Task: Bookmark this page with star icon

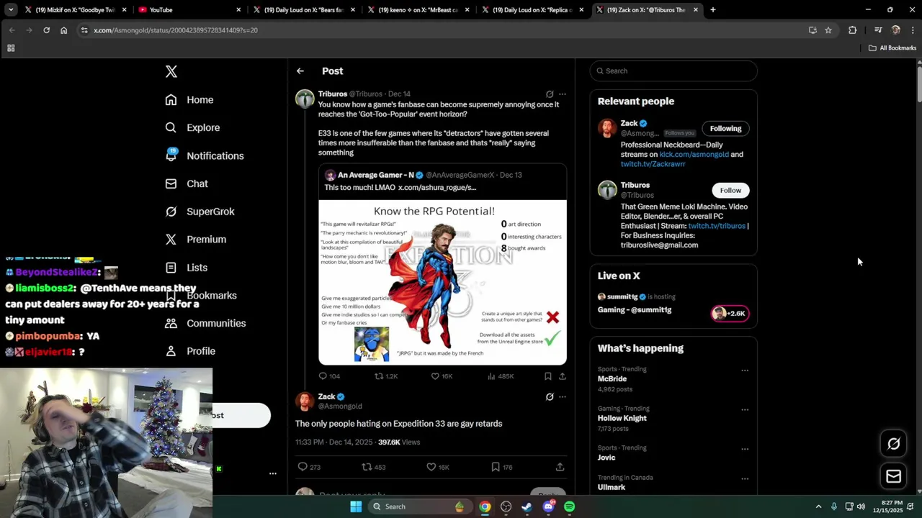Action: coord(828,30)
